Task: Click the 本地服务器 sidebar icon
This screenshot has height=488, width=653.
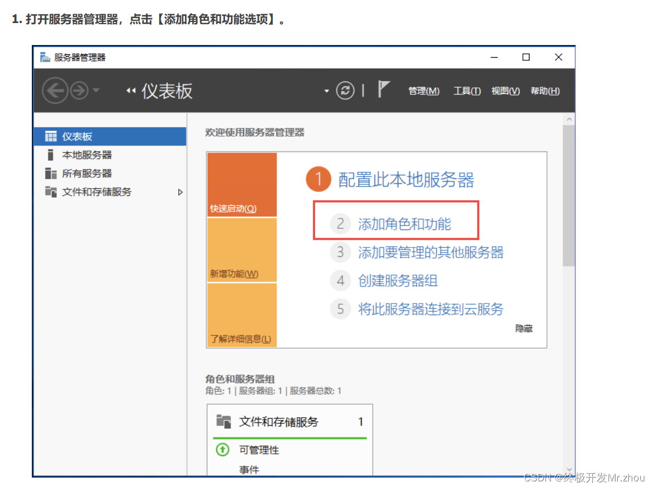Action: pos(51,155)
